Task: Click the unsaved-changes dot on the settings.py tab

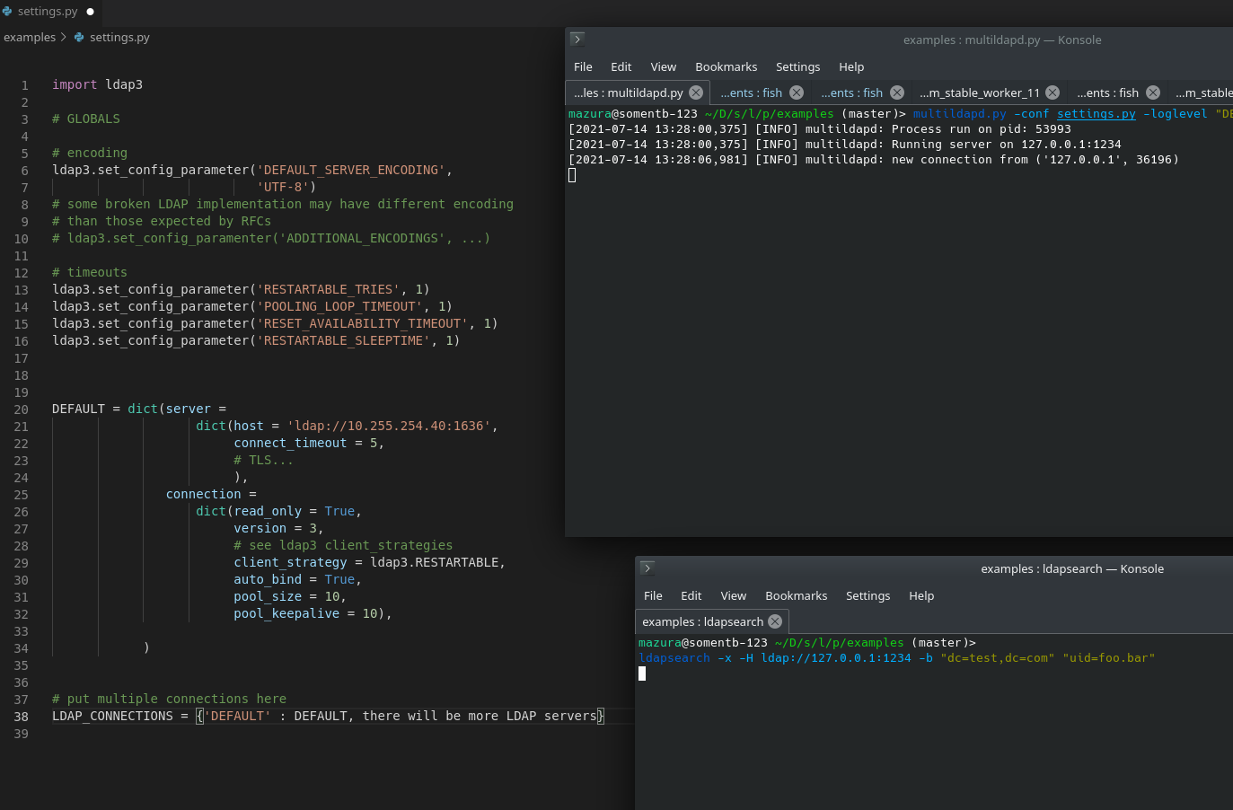Action: tap(90, 12)
